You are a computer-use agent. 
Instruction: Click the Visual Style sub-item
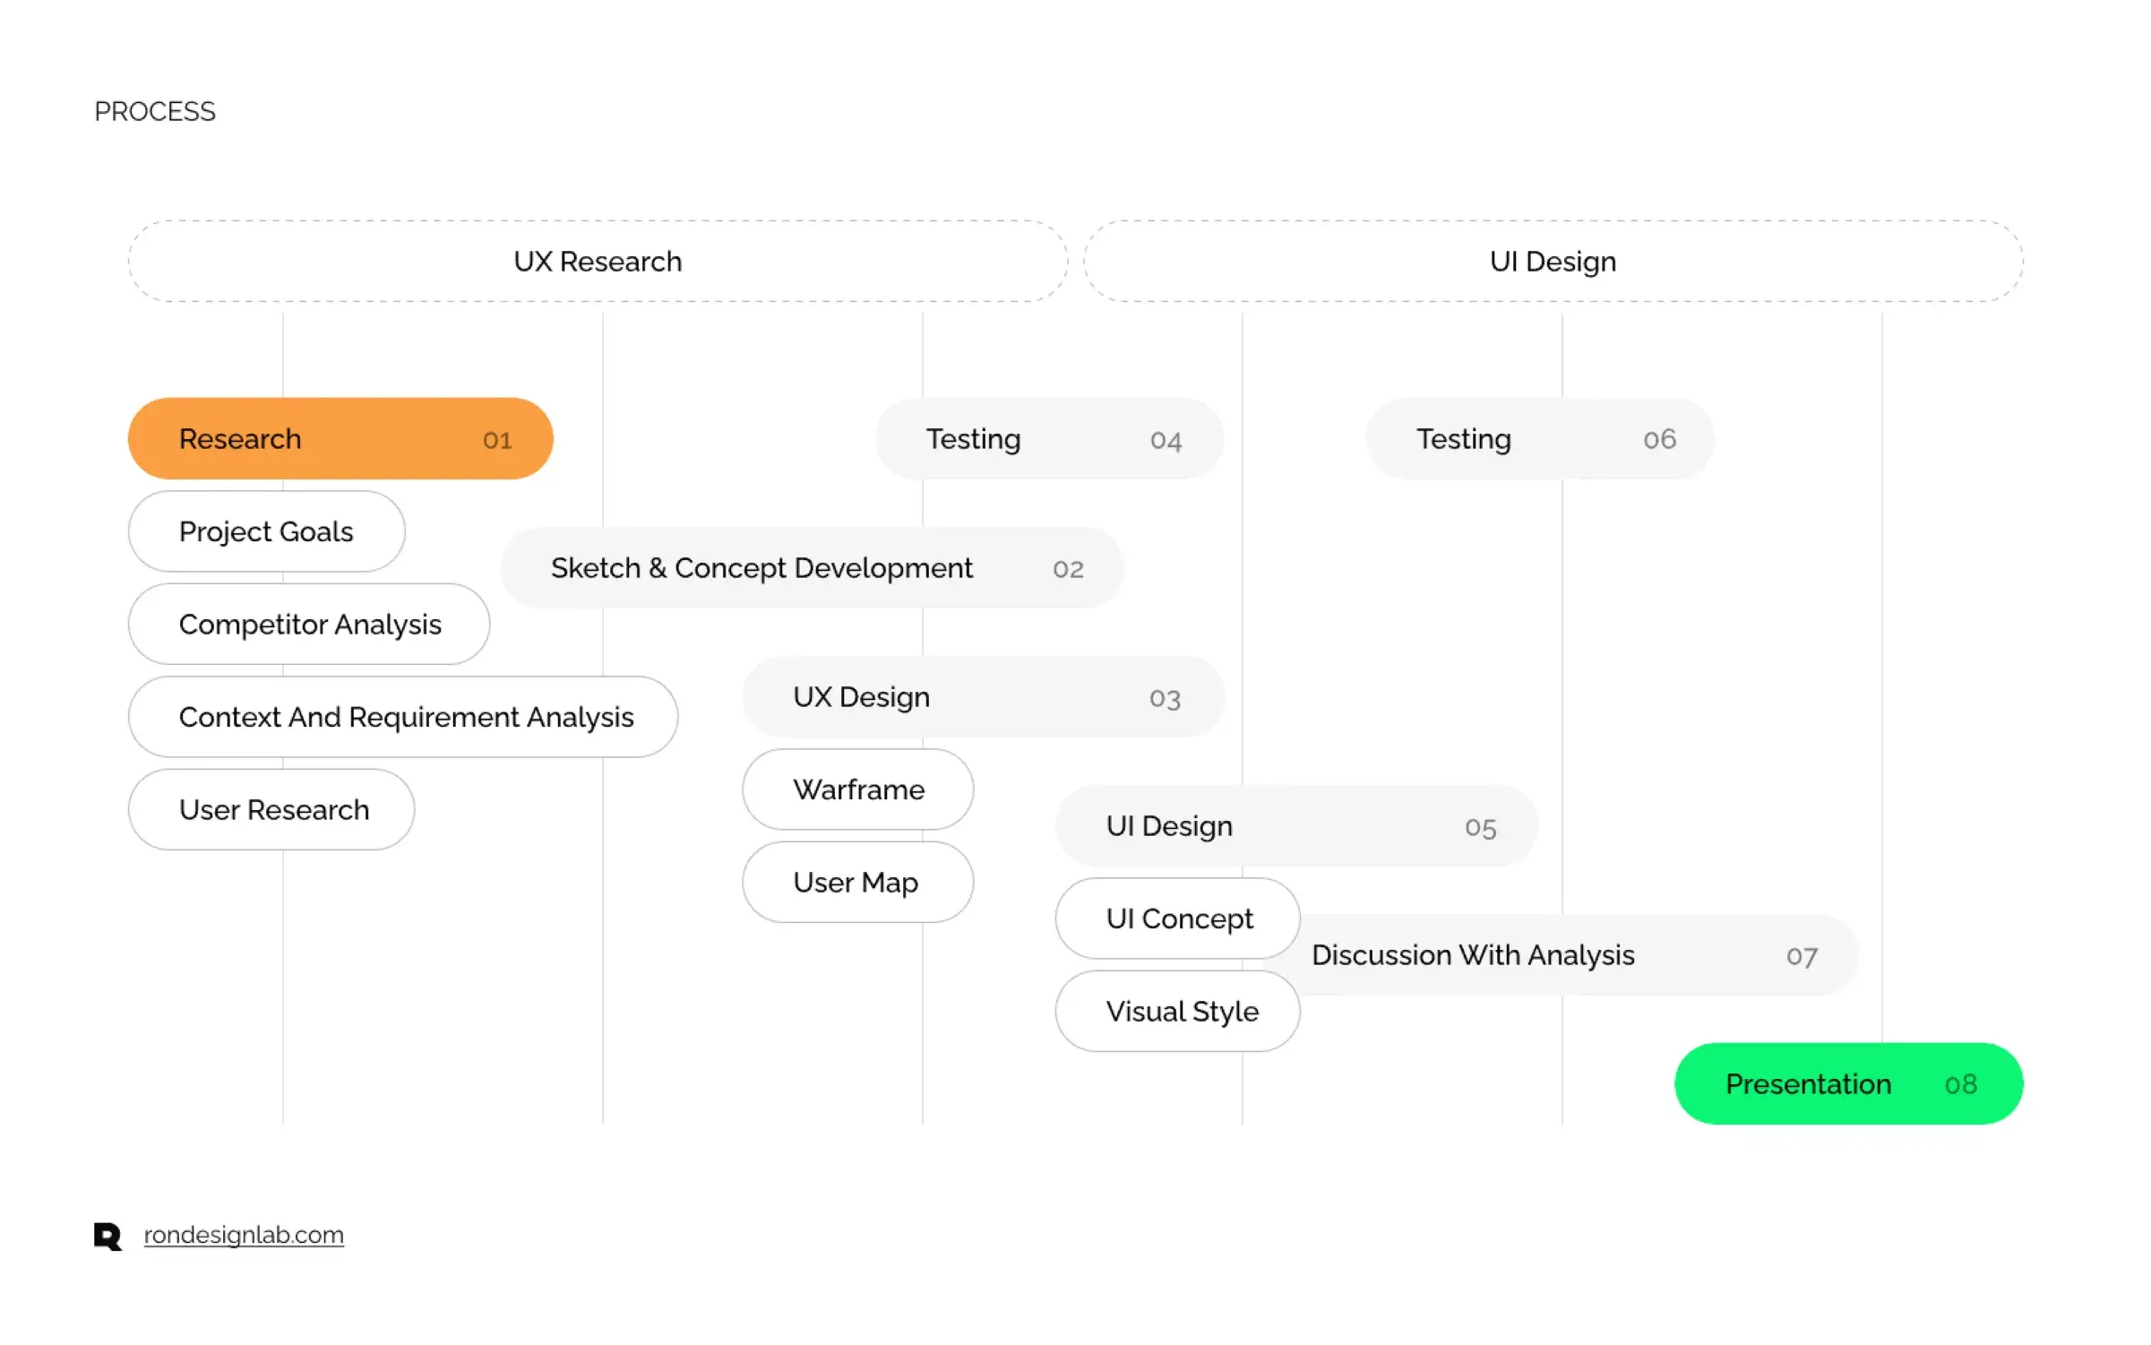(1180, 1010)
